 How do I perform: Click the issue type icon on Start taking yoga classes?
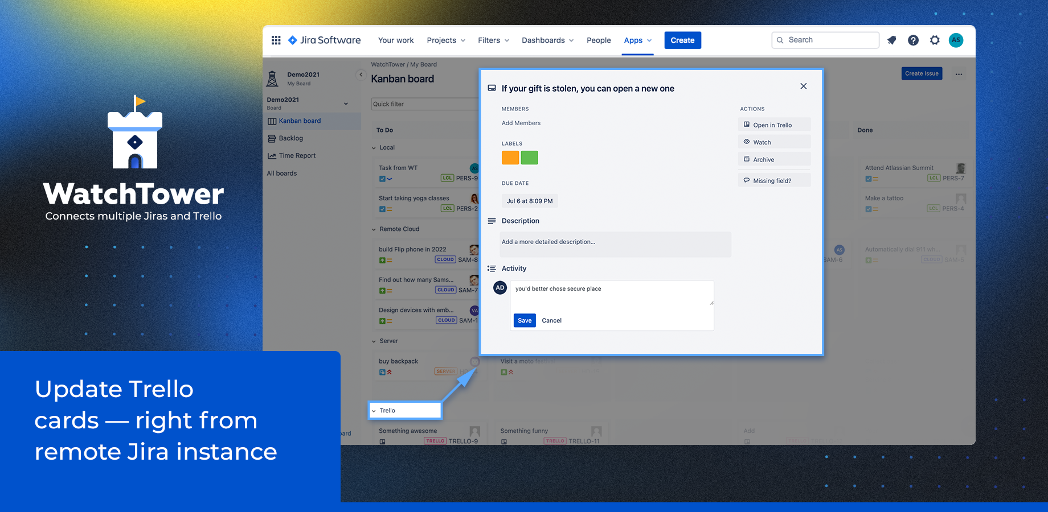pos(382,209)
